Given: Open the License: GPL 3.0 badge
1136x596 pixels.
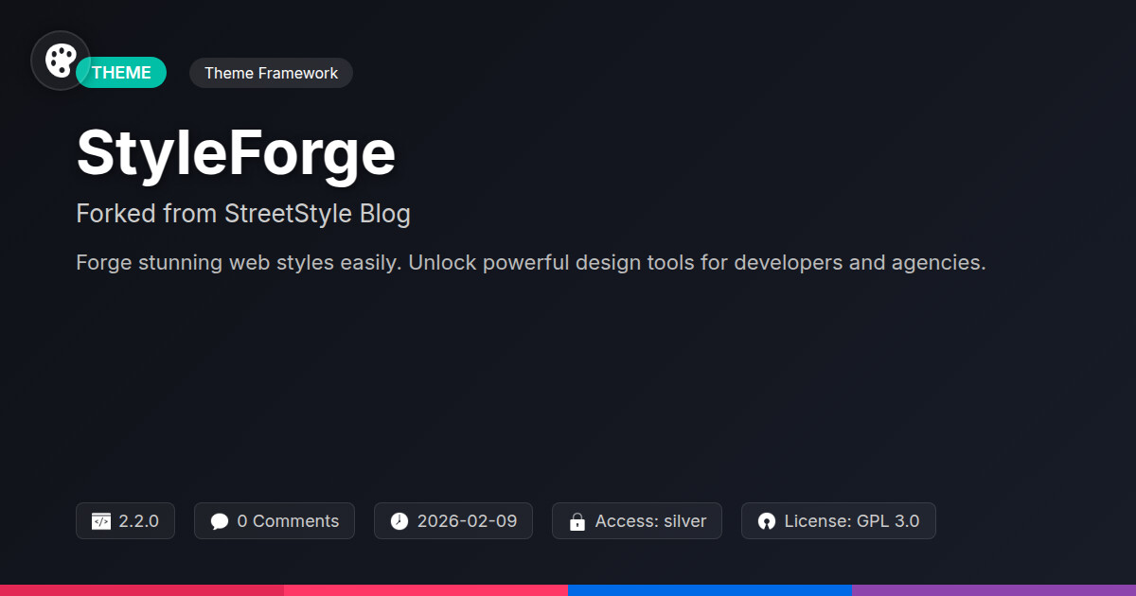Looking at the screenshot, I should [839, 521].
